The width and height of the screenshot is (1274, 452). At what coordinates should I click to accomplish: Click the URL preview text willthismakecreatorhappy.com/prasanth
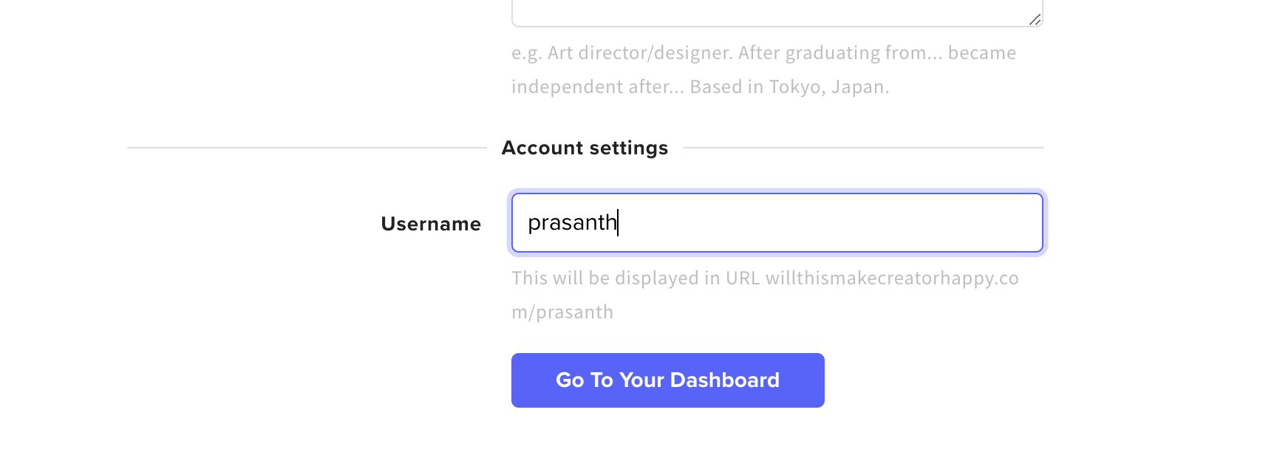(765, 278)
